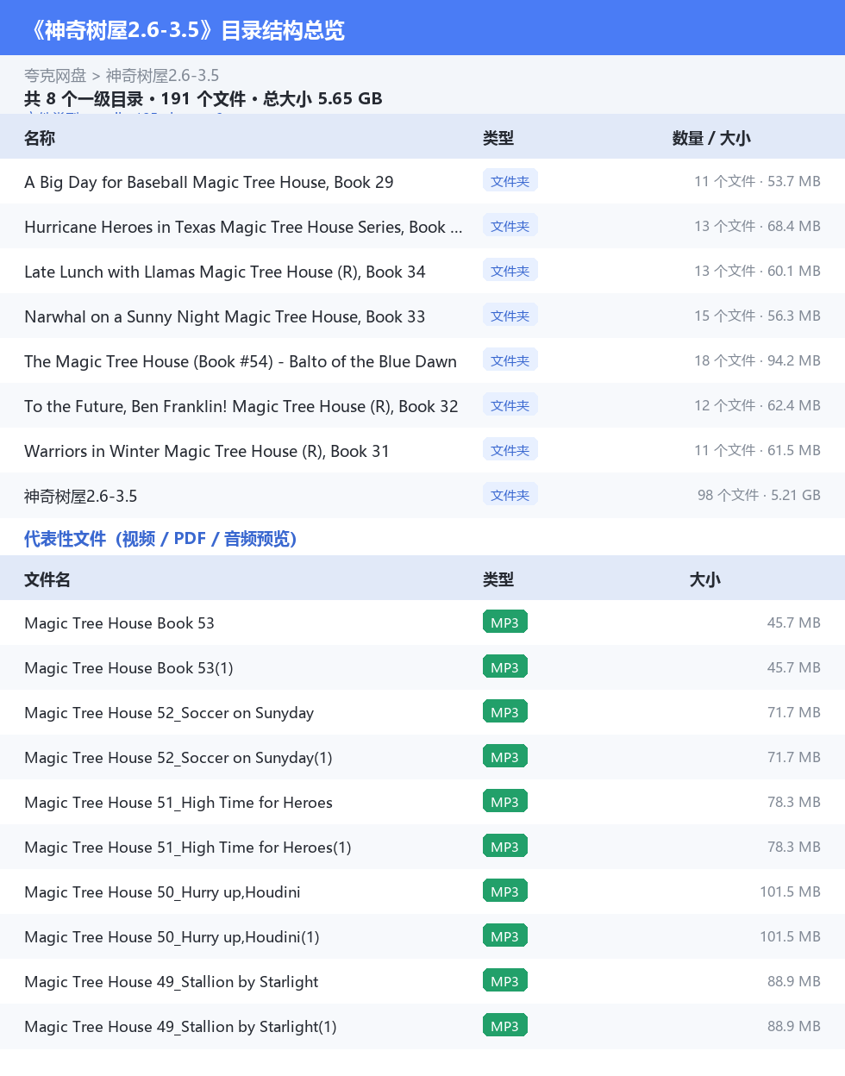Click 文件夹 tag on Hurricane Heroes row
The image size is (845, 1076).
[510, 226]
